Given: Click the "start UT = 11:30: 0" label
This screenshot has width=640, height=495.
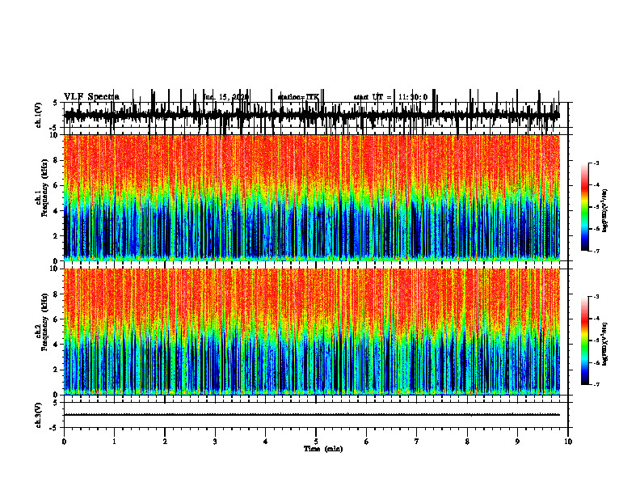Looking at the screenshot, I should 390,97.
